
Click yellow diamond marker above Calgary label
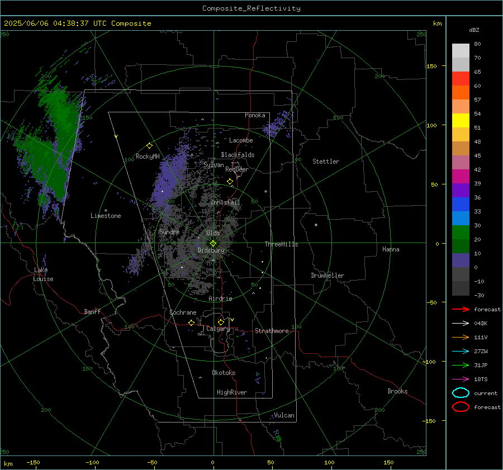[x=221, y=322]
